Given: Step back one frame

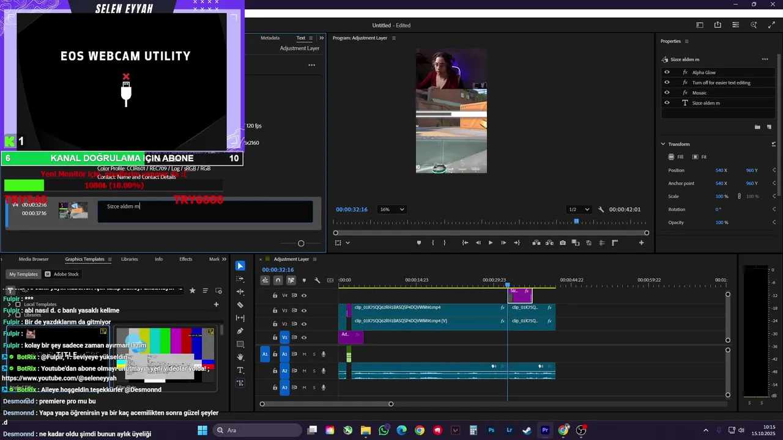Looking at the screenshot, I should [478, 243].
